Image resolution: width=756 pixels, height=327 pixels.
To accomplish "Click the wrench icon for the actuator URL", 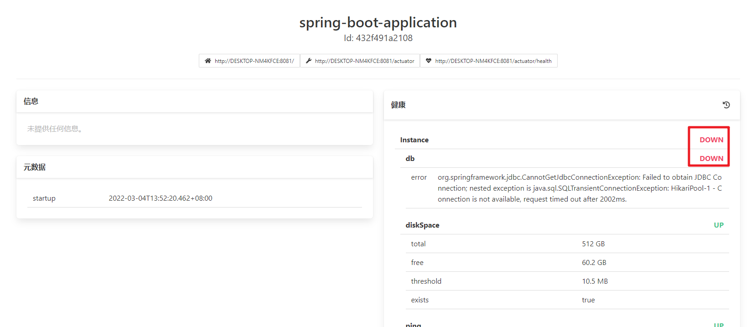I will [x=309, y=61].
